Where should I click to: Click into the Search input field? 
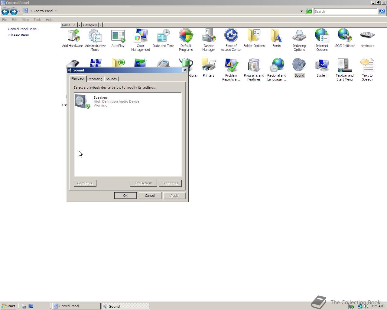coord(346,11)
